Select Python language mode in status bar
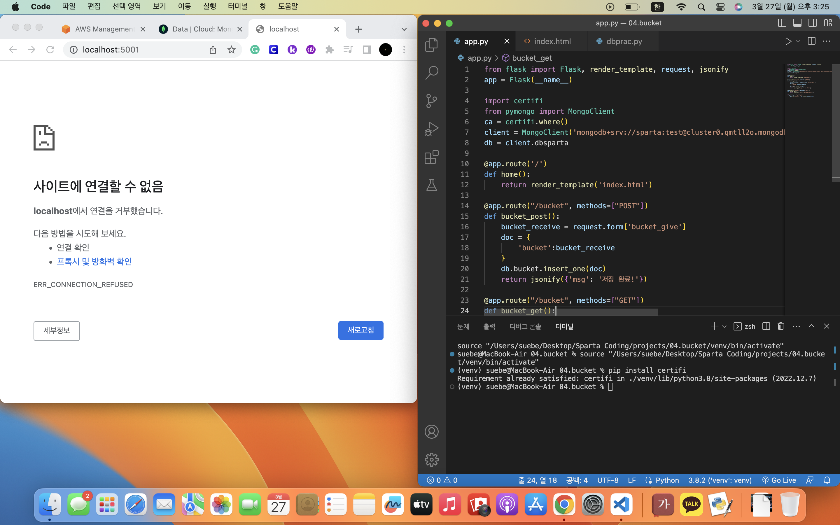 (x=667, y=480)
